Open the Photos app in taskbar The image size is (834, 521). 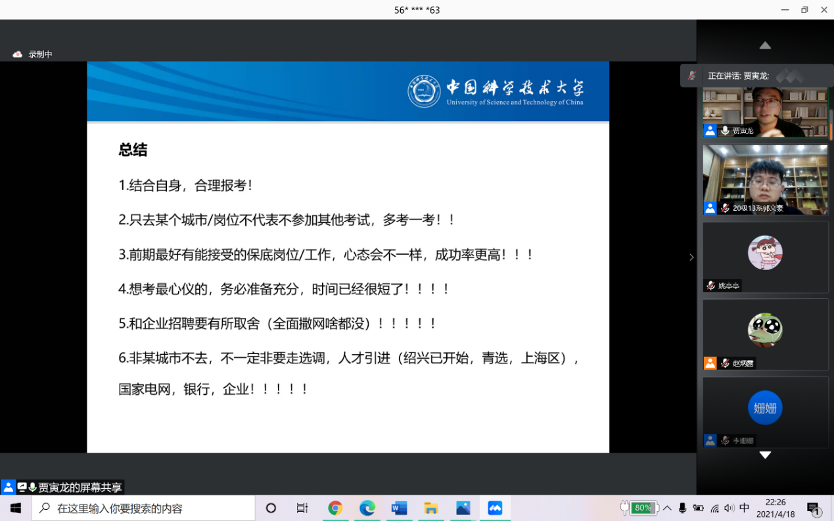coord(463,508)
